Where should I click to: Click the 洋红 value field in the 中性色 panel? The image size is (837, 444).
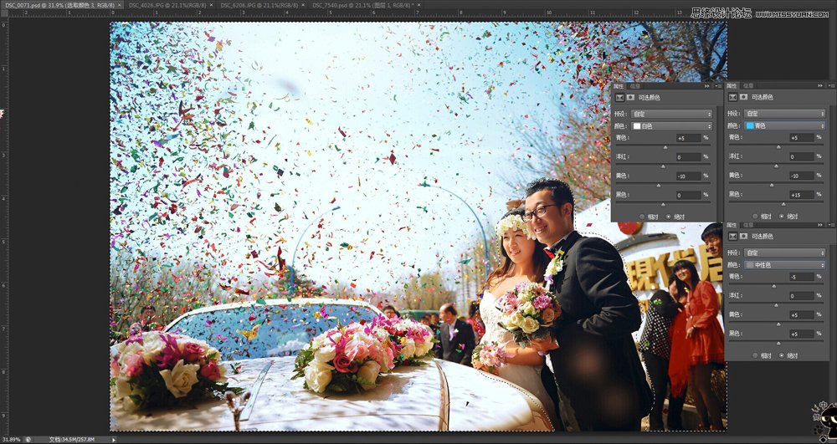click(x=802, y=296)
